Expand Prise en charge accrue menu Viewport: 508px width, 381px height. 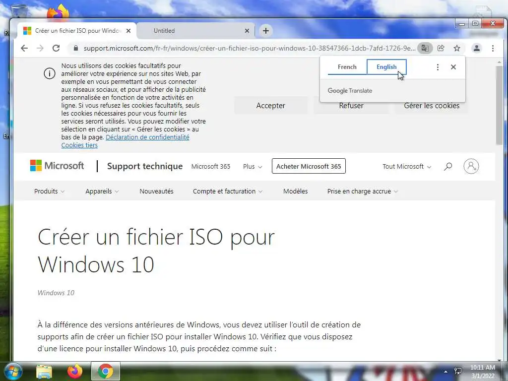pos(363,191)
